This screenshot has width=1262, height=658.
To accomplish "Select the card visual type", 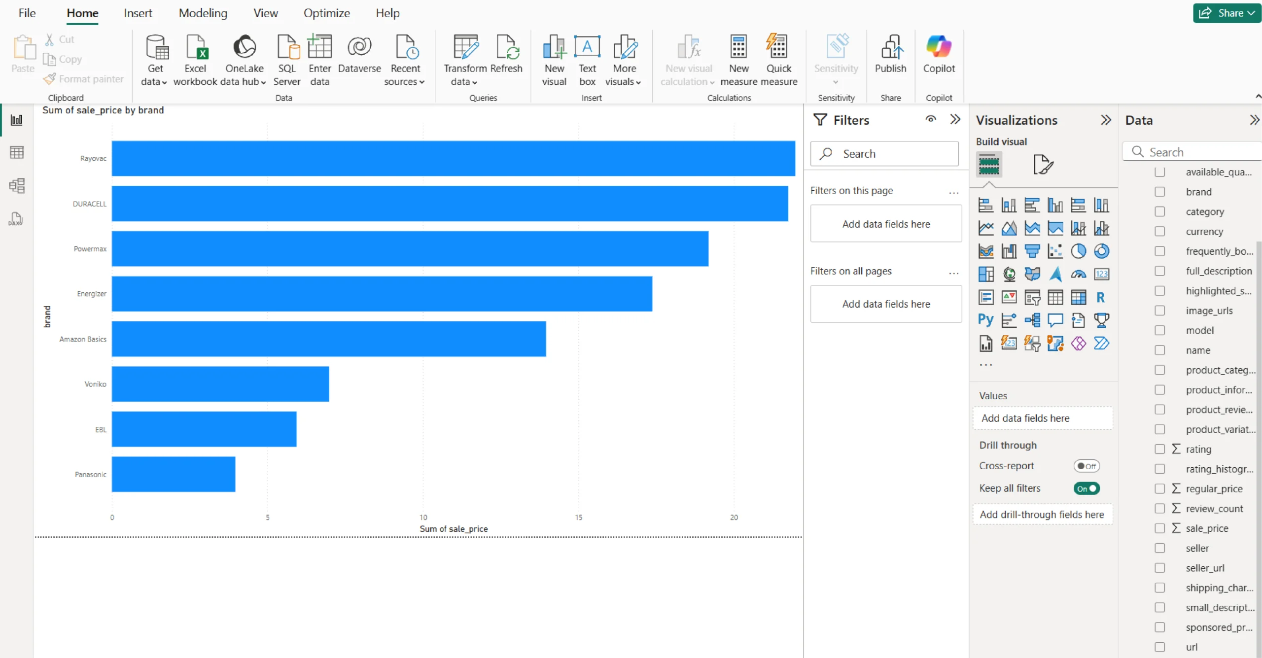I will click(1101, 274).
